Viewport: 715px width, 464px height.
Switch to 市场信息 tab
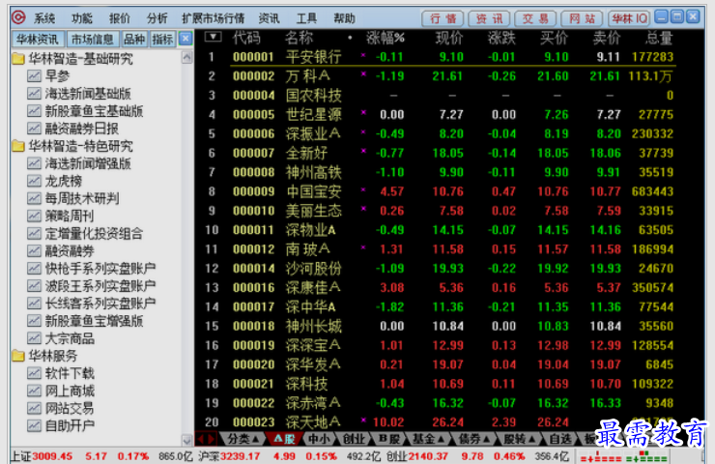(93, 40)
